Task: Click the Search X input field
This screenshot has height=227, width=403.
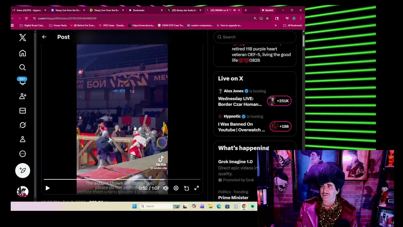Action: (255, 37)
